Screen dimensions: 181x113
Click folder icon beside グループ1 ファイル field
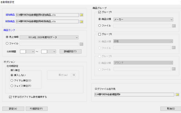[174, 26]
